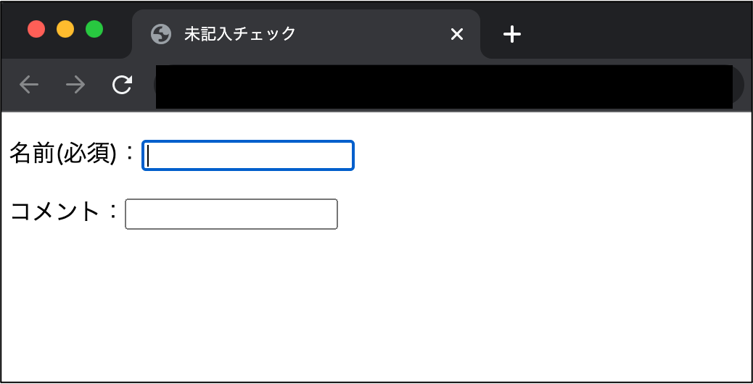Click the globe favicon on the tab
The width and height of the screenshot is (753, 384).
pyautogui.click(x=161, y=35)
